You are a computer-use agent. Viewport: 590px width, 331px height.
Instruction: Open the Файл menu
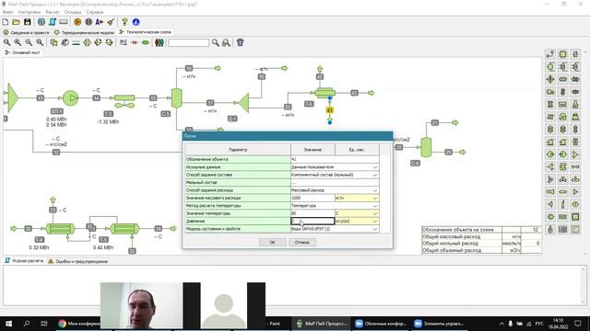click(x=8, y=12)
